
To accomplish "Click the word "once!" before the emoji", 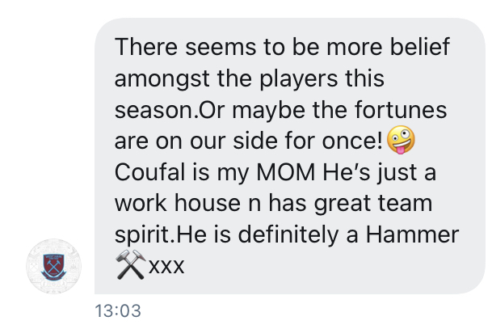I will click(352, 141).
